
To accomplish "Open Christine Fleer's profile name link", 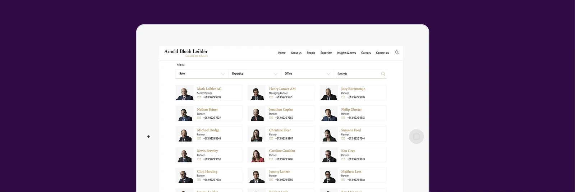I will [280, 130].
